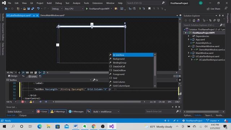
Task: Select Grid.Column in IntelliSense list
Action: click(119, 82)
